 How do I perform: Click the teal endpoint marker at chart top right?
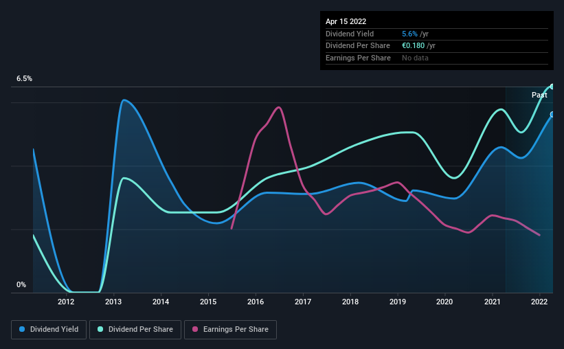552,87
